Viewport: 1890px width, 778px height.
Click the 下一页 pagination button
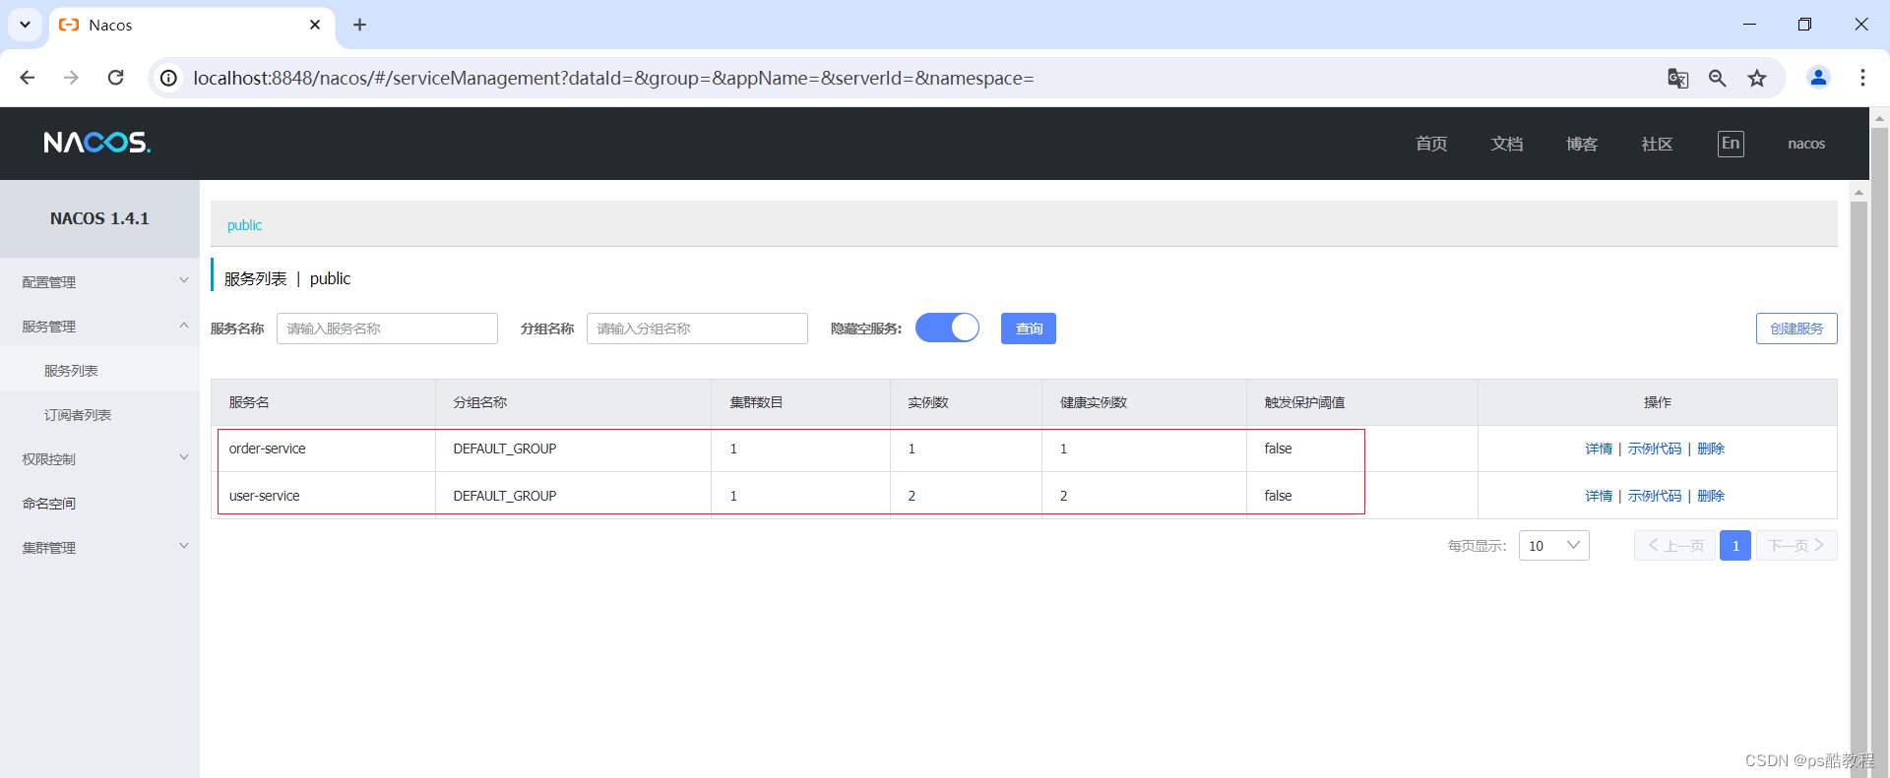(1796, 546)
